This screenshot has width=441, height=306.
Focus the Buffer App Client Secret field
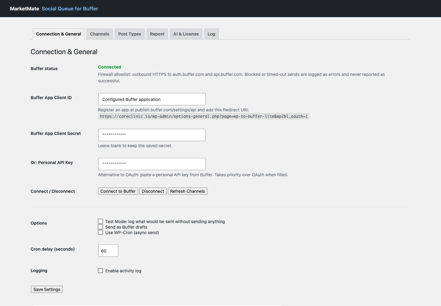152,135
